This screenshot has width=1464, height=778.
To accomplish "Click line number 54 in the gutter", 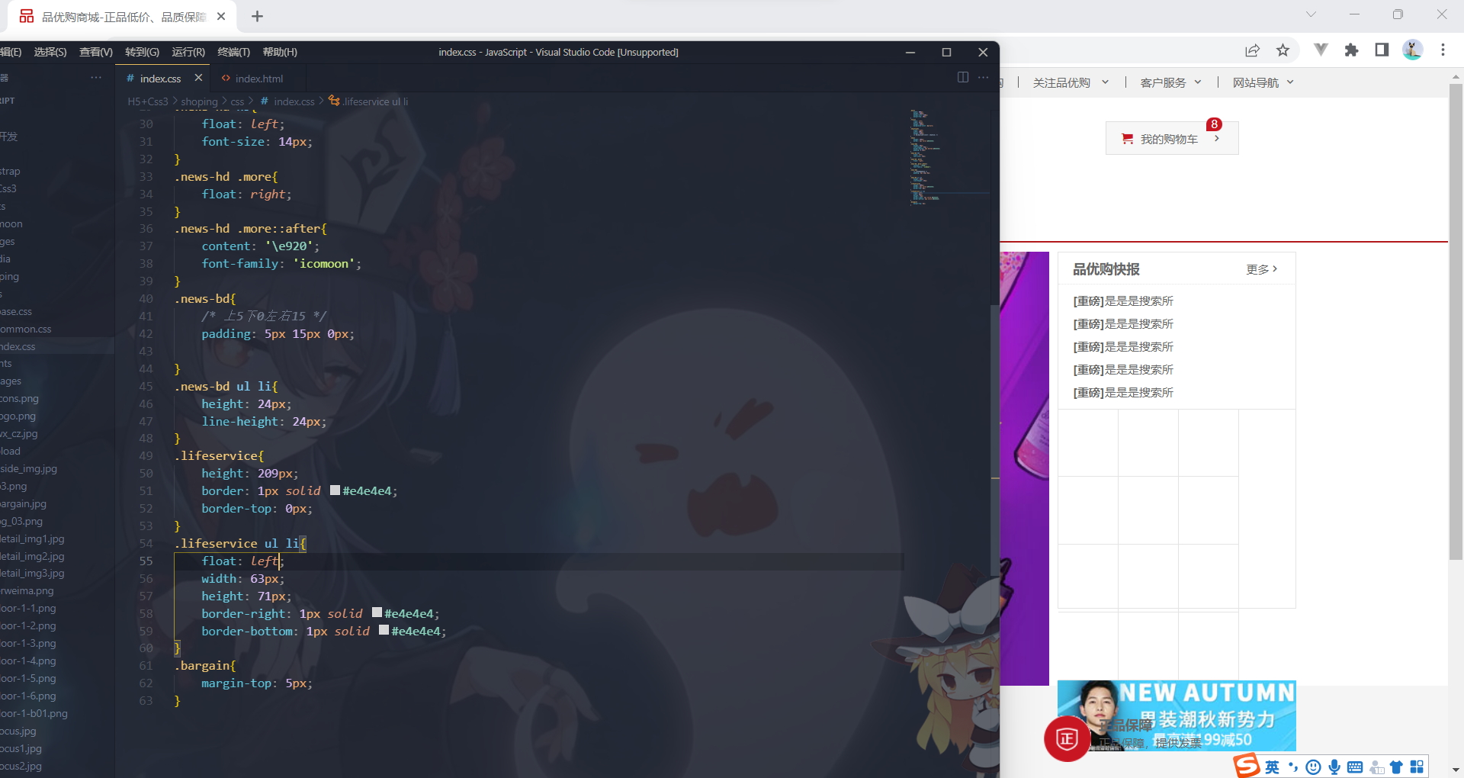I will (146, 543).
